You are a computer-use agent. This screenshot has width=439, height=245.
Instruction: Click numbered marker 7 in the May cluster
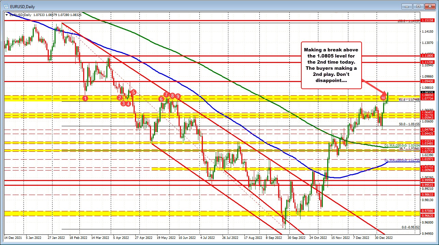[x=166, y=95]
